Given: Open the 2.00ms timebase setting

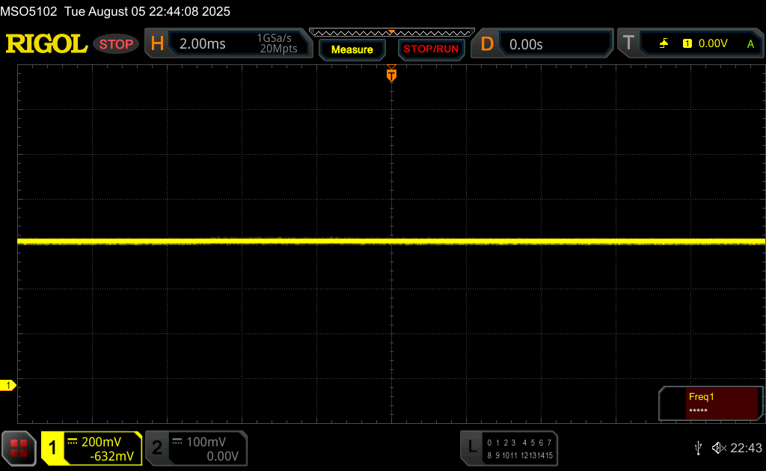Looking at the screenshot, I should tap(203, 44).
